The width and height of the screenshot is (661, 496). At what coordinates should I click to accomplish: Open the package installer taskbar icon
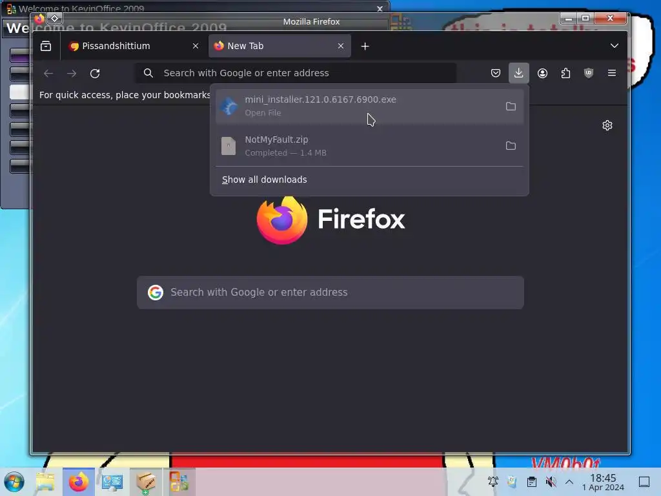[145, 482]
